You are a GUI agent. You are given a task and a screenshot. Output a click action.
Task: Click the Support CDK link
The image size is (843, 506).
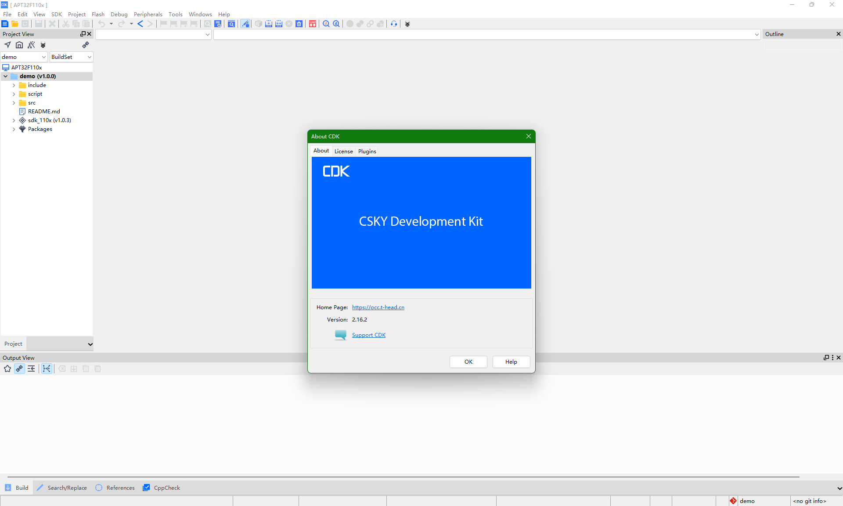pyautogui.click(x=369, y=335)
